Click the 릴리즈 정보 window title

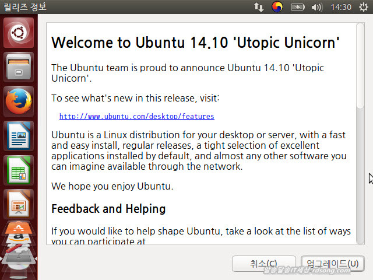pos(24,7)
